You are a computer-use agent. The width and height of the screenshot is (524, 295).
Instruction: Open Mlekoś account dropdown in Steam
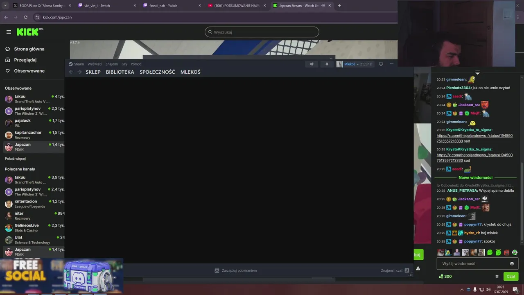coord(355,64)
